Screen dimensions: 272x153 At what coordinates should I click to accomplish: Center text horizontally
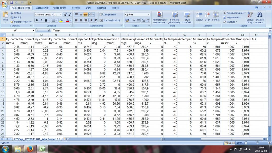(x=81, y=20)
